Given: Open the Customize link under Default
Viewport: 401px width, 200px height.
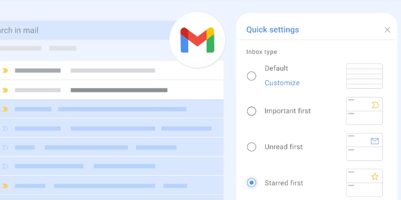Looking at the screenshot, I should [x=282, y=83].
